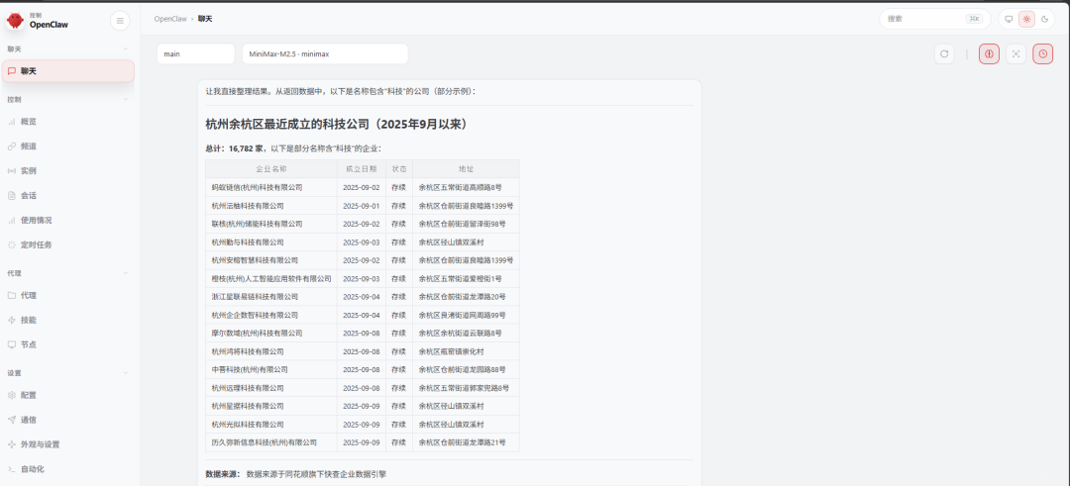
Task: Click the 自动化 terminal icon in sidebar
Action: 12,469
